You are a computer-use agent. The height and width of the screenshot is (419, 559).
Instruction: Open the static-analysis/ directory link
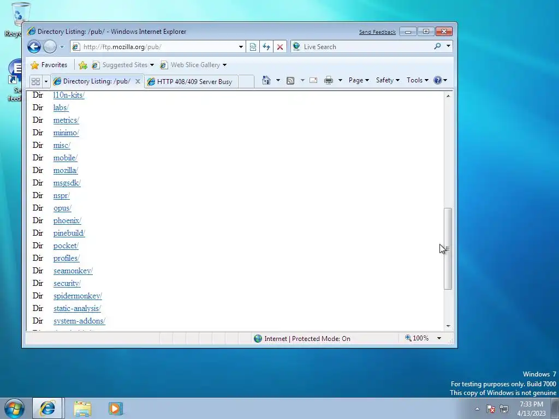point(78,309)
